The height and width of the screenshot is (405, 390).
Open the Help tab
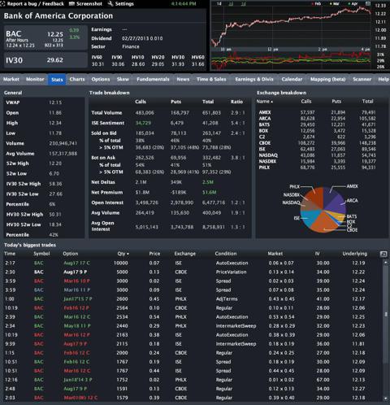coord(383,80)
